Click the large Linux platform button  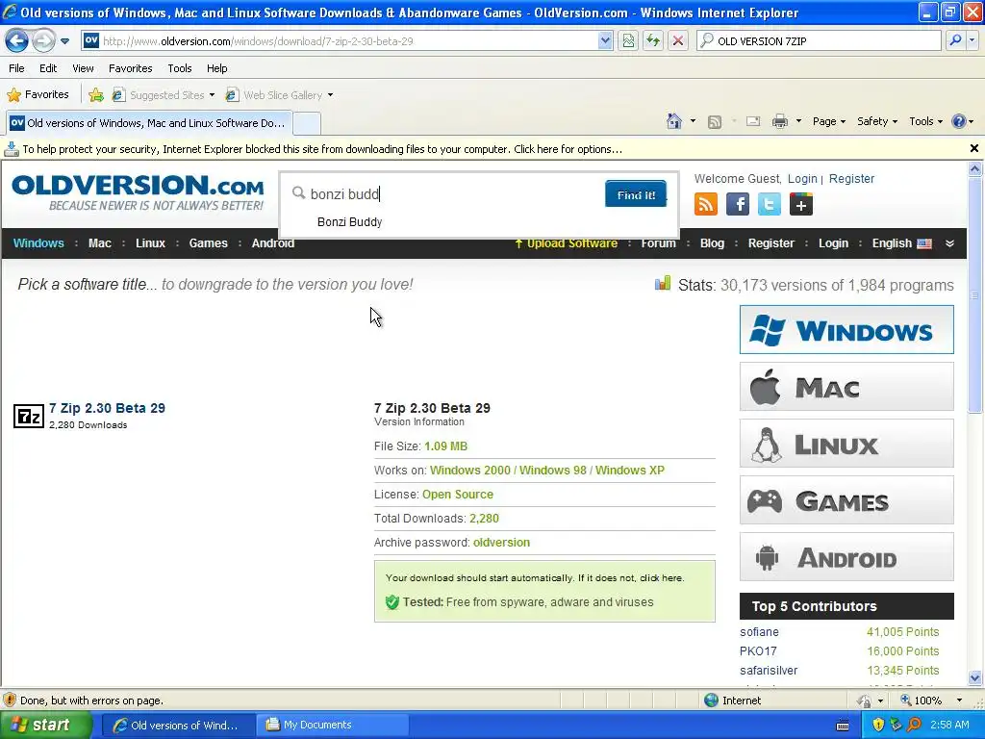[x=846, y=444]
